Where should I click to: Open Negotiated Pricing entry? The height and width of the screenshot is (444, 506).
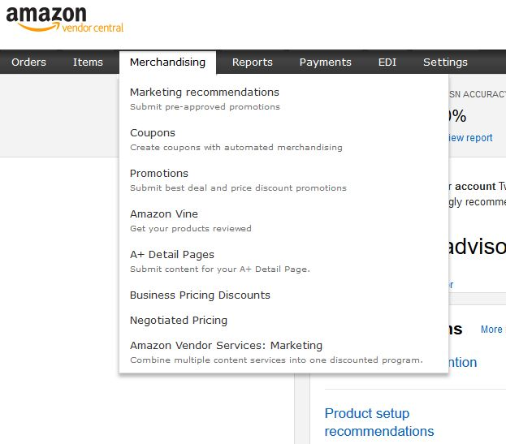pos(179,320)
